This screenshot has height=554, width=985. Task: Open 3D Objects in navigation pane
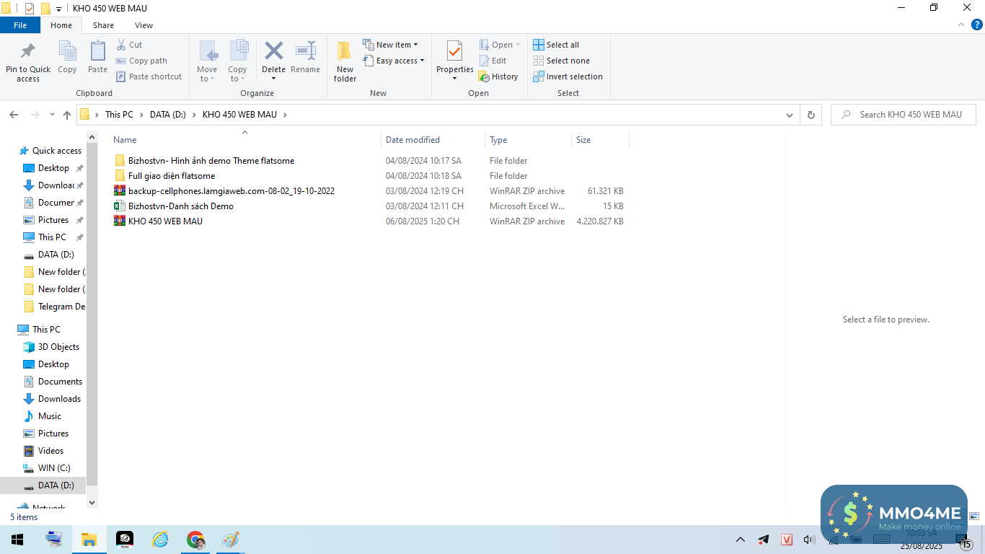click(x=58, y=347)
